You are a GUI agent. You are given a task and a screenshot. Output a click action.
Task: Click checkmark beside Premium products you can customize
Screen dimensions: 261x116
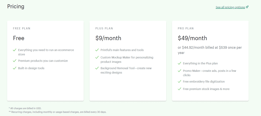pos(15,61)
